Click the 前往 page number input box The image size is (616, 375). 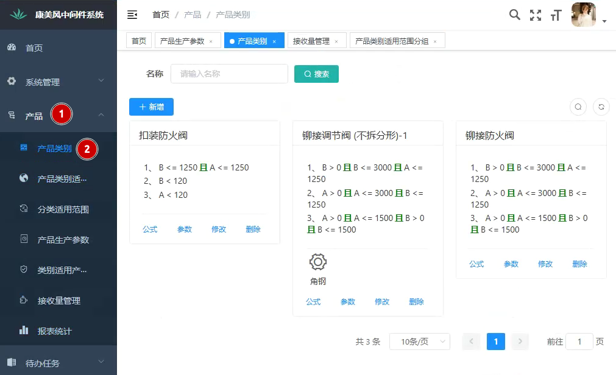click(579, 342)
